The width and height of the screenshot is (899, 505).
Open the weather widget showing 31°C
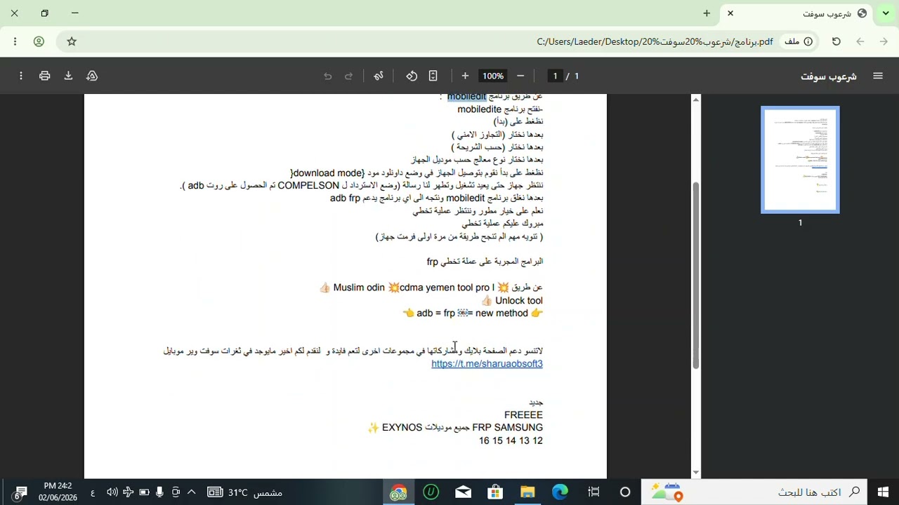click(x=245, y=492)
